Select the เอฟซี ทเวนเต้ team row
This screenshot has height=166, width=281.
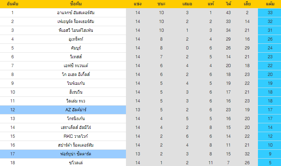tap(76, 66)
